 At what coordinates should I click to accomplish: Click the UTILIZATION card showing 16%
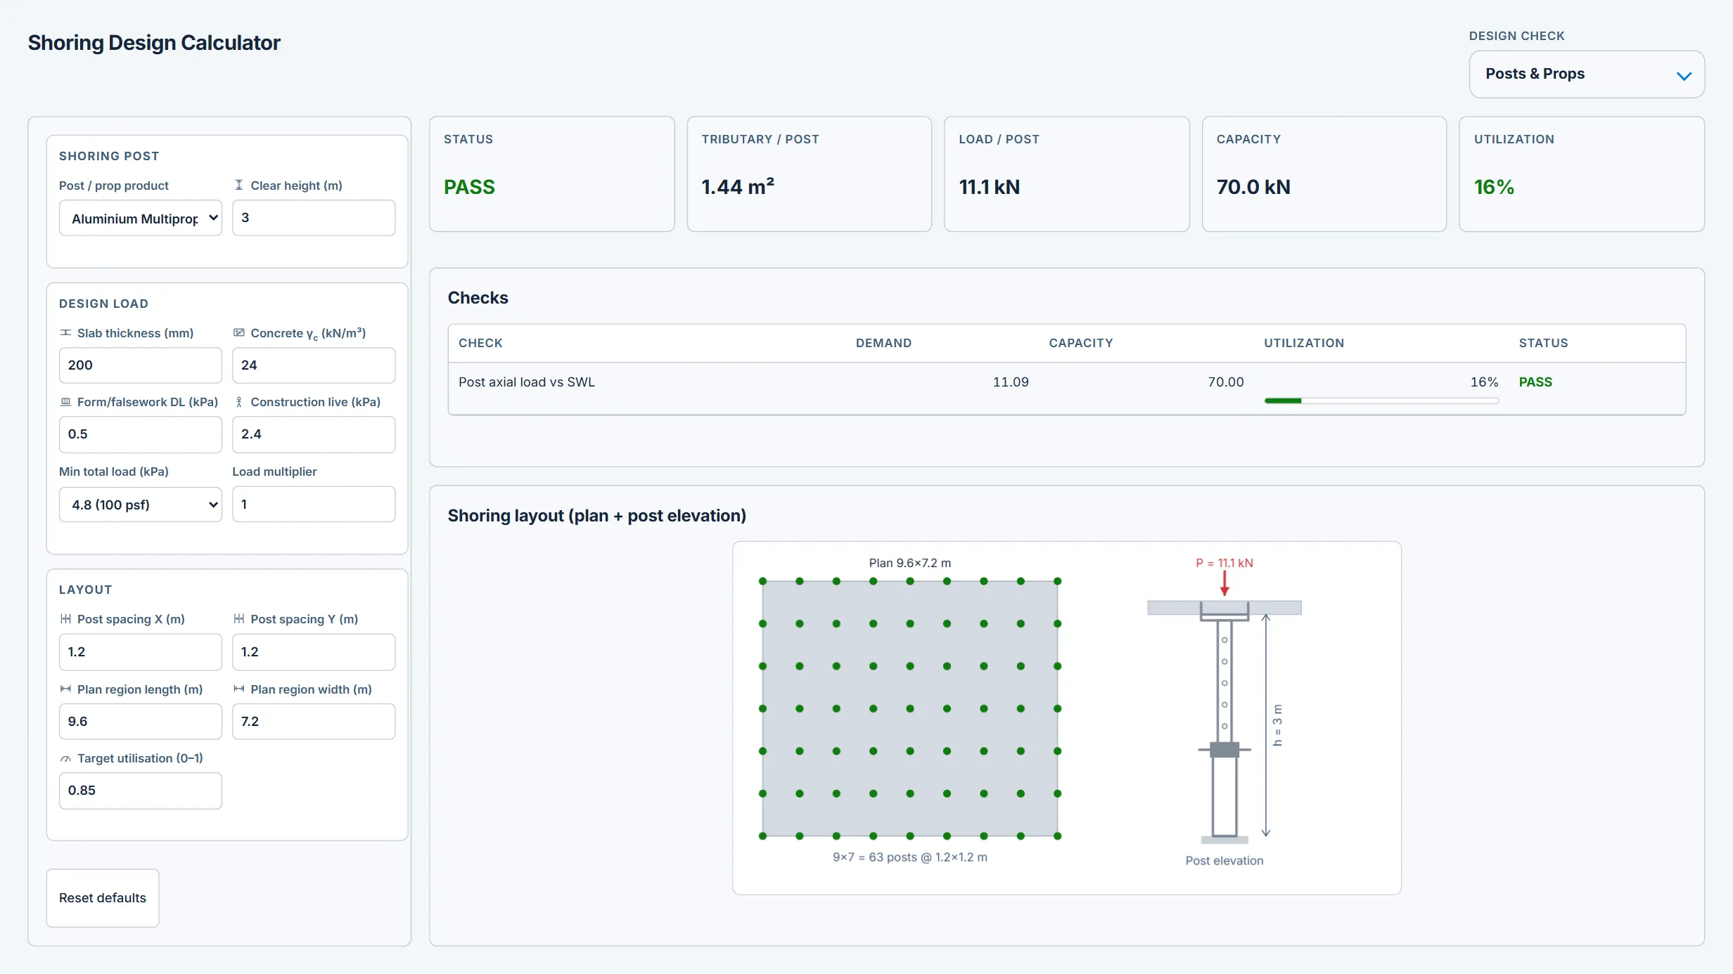(1582, 174)
